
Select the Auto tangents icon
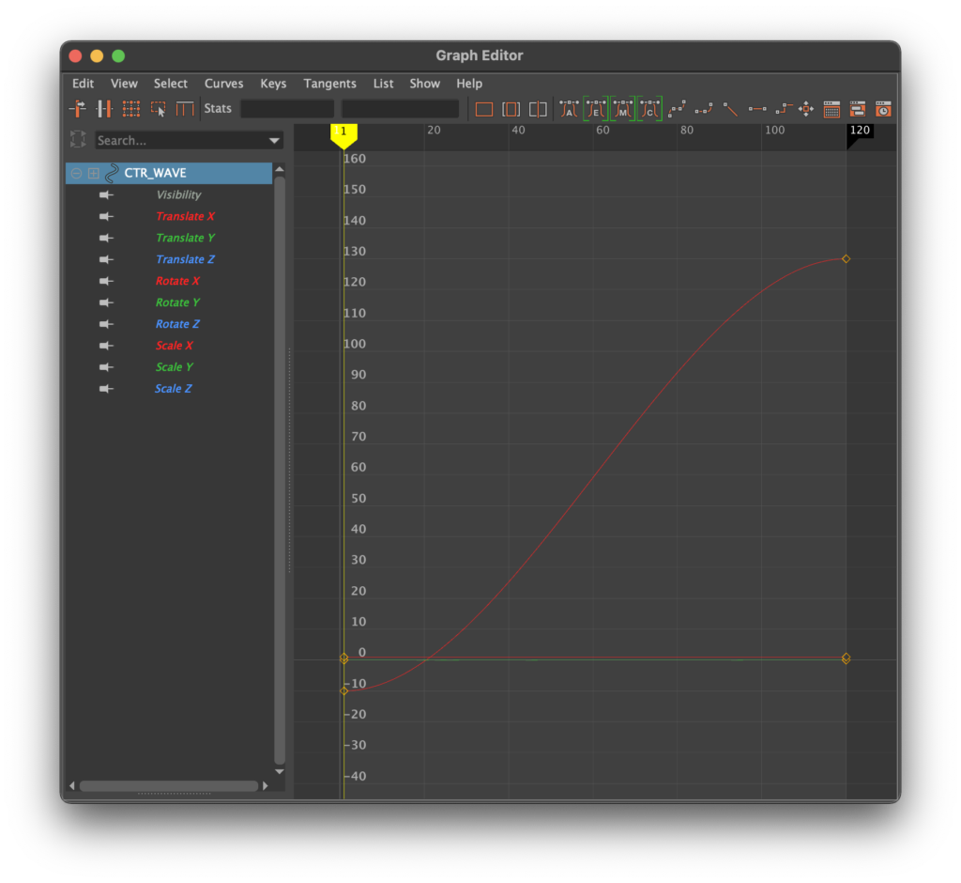click(x=569, y=109)
